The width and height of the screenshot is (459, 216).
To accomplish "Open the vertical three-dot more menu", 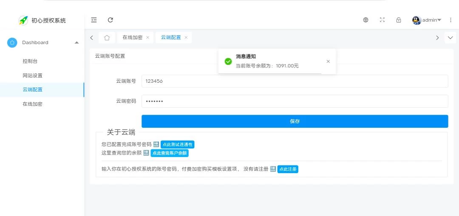I will [x=450, y=20].
